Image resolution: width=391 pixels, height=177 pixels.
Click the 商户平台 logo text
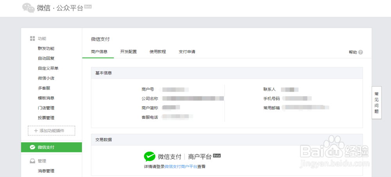200,157
